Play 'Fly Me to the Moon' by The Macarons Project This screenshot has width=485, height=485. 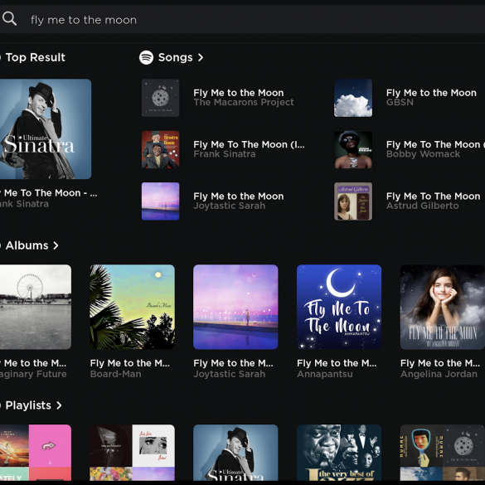coord(239,93)
